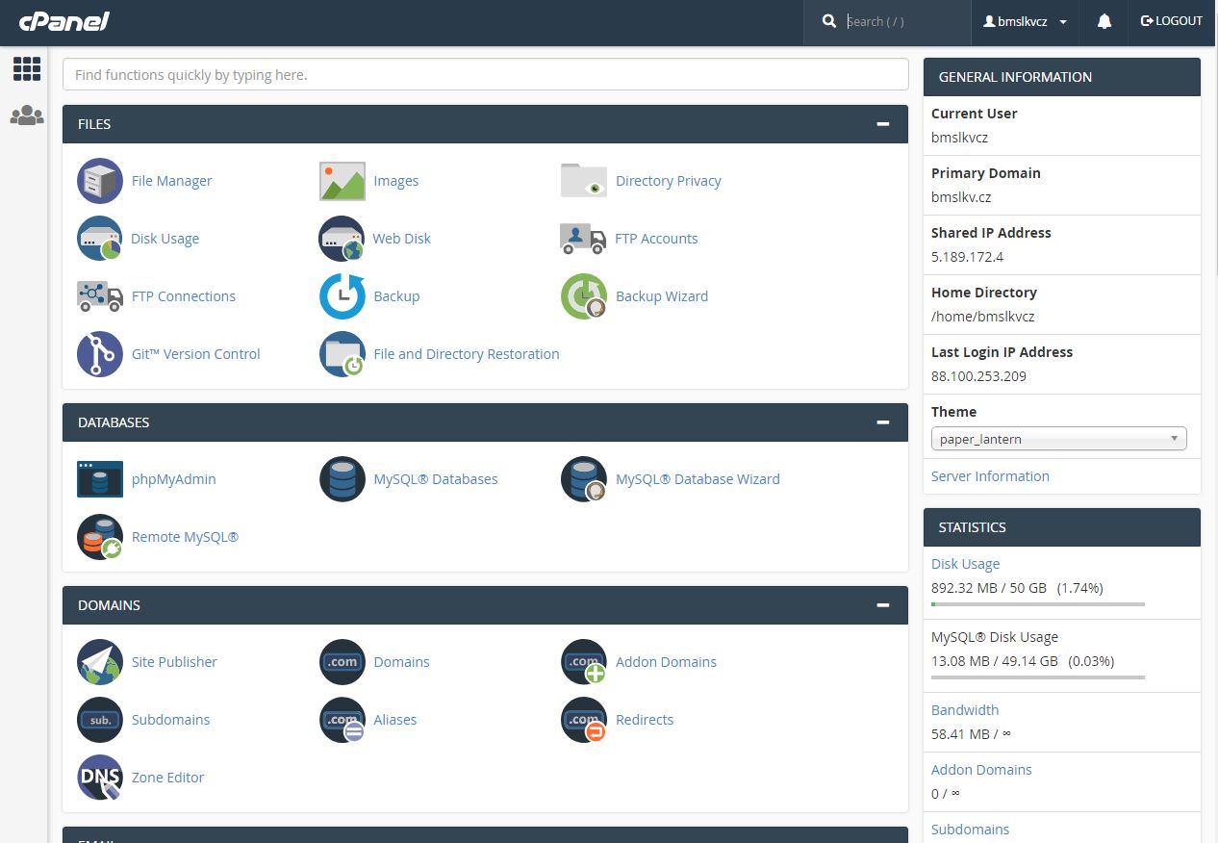Click the Aliases icon
The height and width of the screenshot is (843, 1218).
click(x=343, y=720)
